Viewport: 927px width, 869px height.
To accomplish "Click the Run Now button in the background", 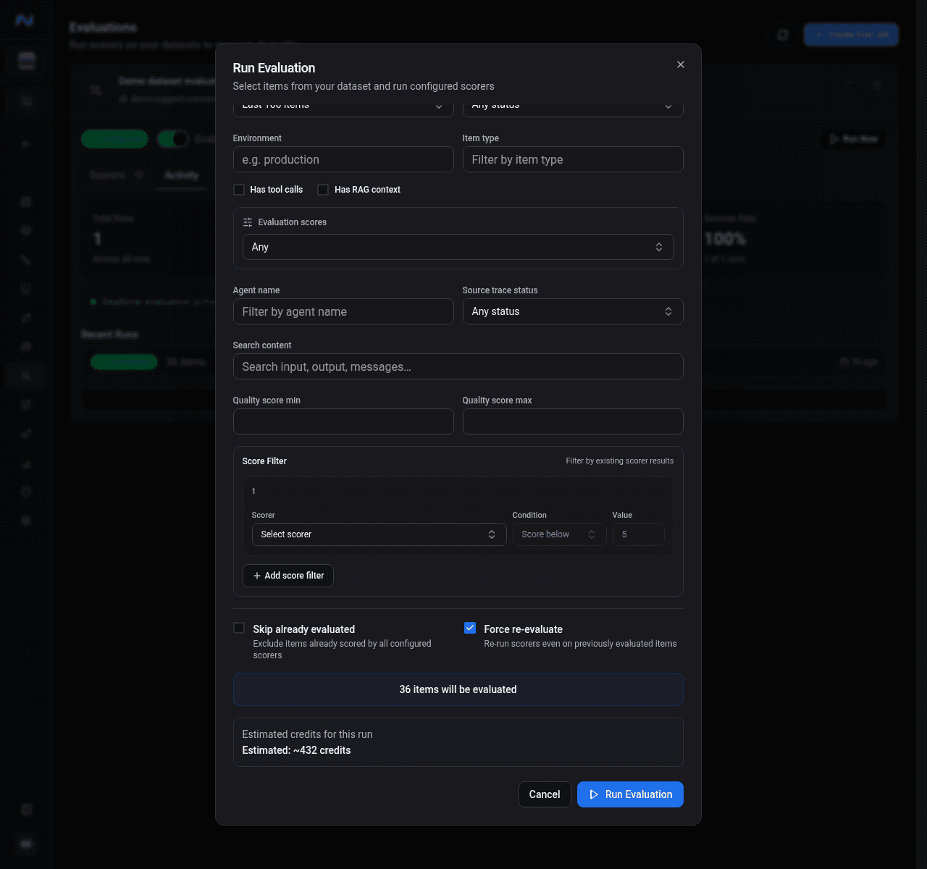I will [854, 138].
